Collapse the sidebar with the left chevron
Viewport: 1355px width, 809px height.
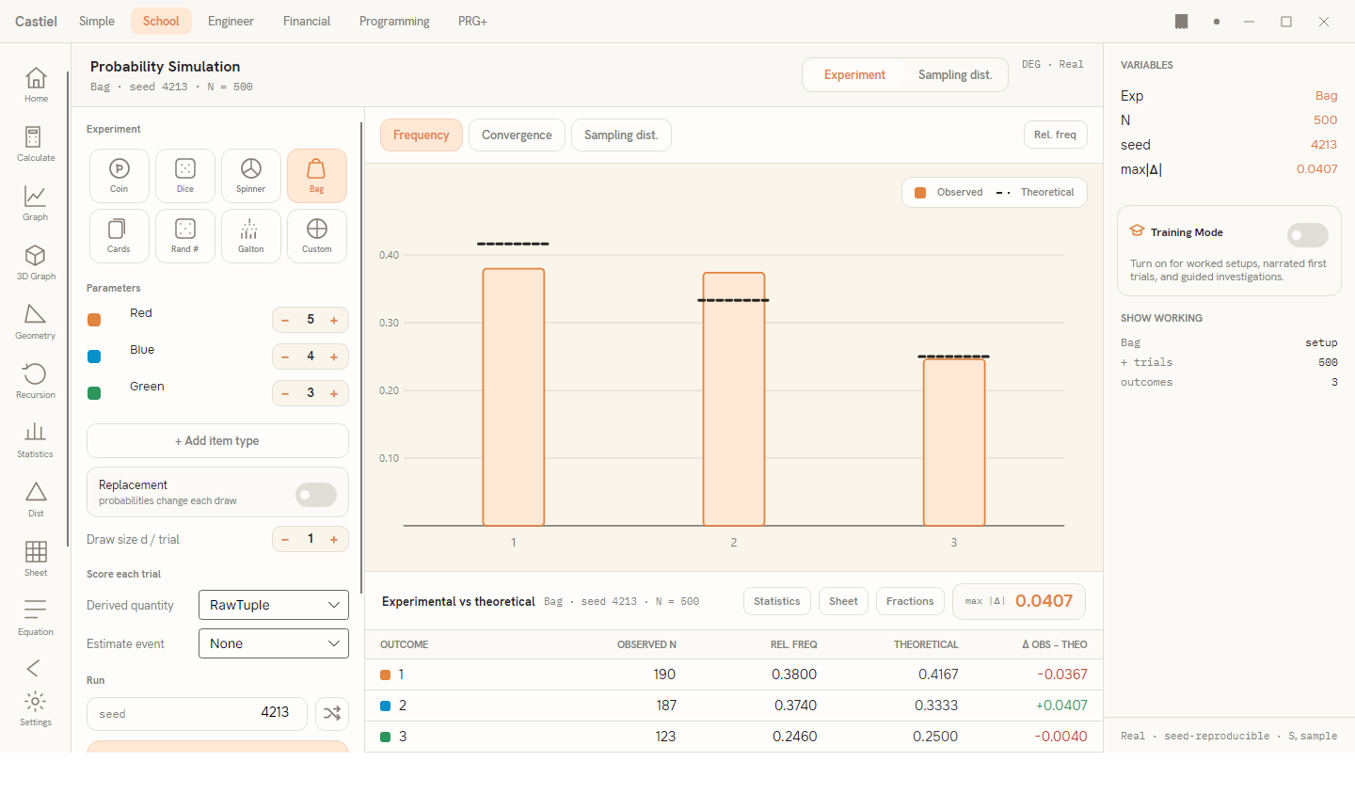pyautogui.click(x=34, y=668)
